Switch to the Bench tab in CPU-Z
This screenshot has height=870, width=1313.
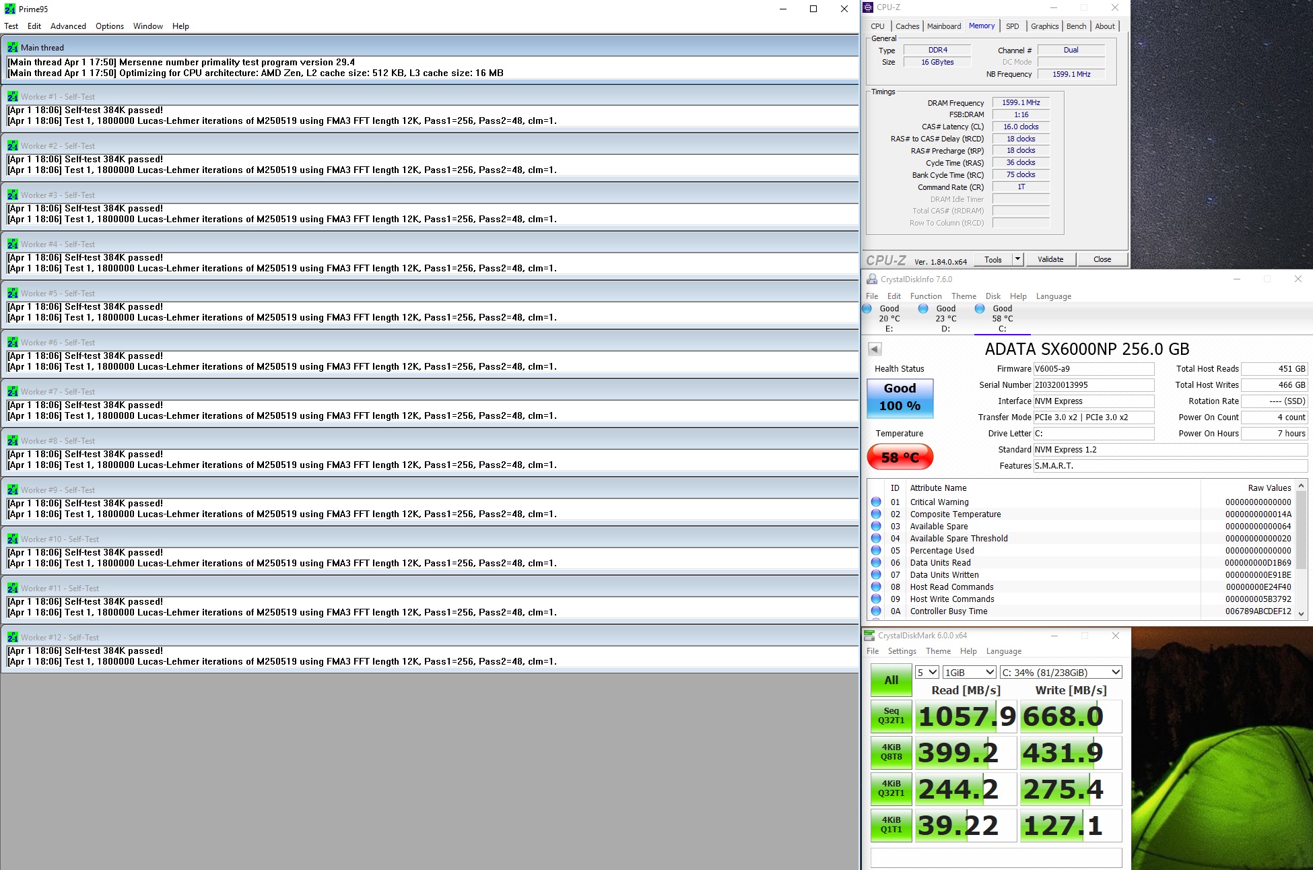point(1076,26)
